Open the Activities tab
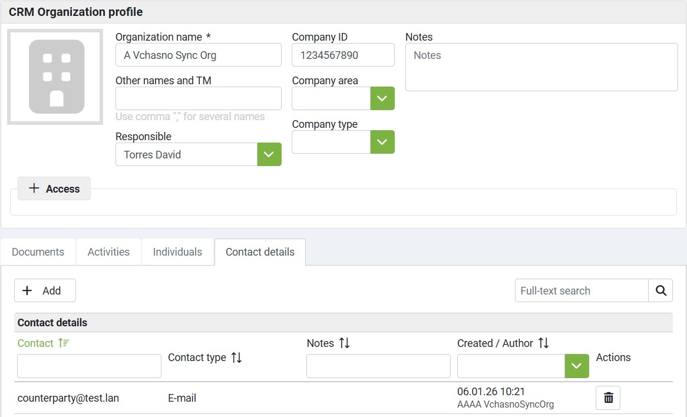This screenshot has height=417, width=687. coord(108,252)
